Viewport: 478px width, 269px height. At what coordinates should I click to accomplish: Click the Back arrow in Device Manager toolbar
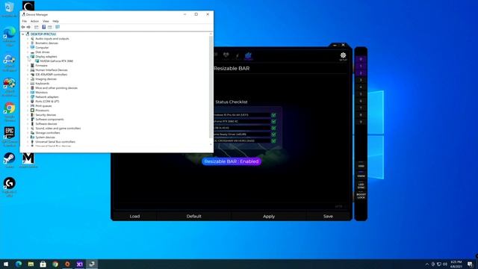click(x=23, y=27)
